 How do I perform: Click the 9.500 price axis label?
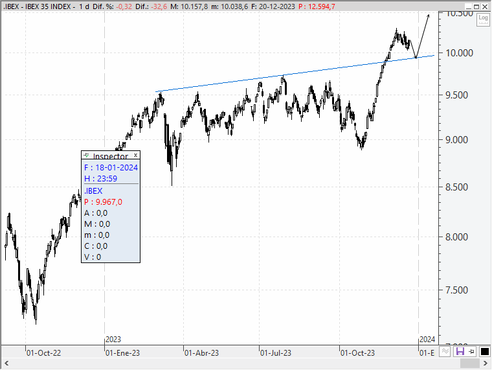457,95
